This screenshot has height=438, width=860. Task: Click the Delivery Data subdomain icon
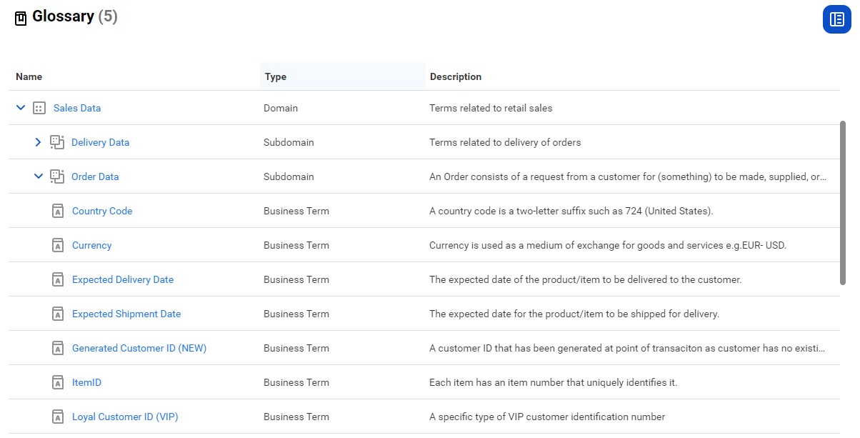coord(57,142)
